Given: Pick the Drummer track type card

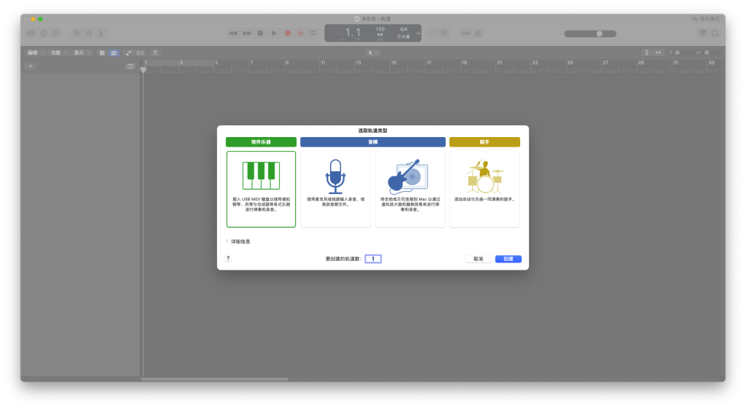Looking at the screenshot, I should point(484,189).
